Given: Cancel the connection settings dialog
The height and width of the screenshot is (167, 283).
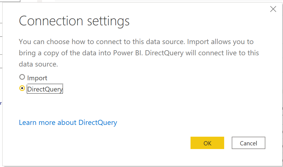Looking at the screenshot, I should [248, 143].
